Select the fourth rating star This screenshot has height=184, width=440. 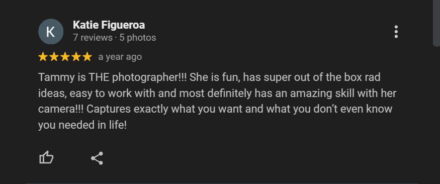coord(76,57)
